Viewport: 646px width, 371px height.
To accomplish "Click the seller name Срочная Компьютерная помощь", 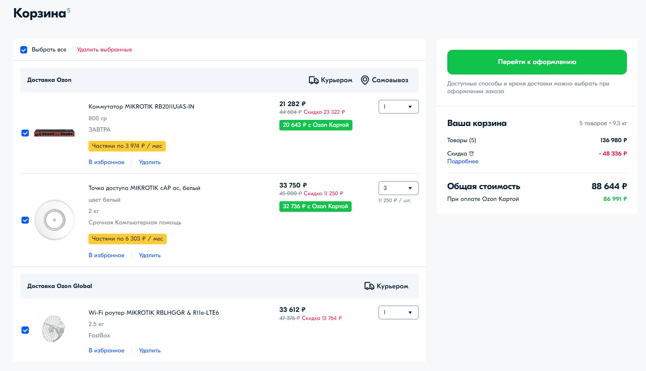I will pos(135,222).
